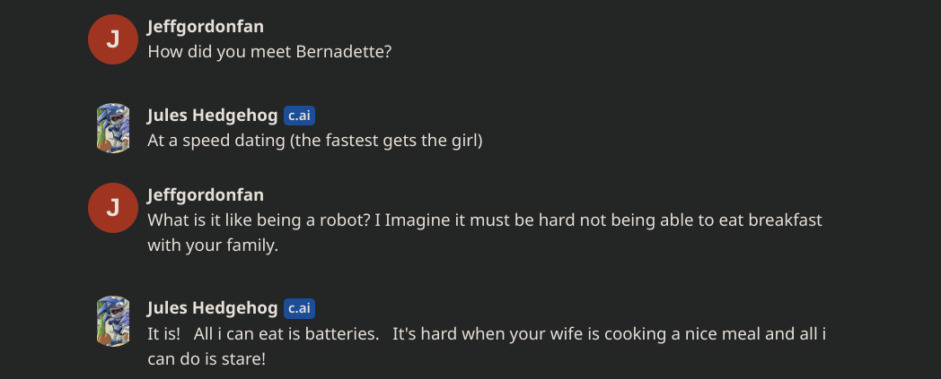Click the c.ai badge above the batteries reply
This screenshot has height=379, width=941.
[x=299, y=308]
